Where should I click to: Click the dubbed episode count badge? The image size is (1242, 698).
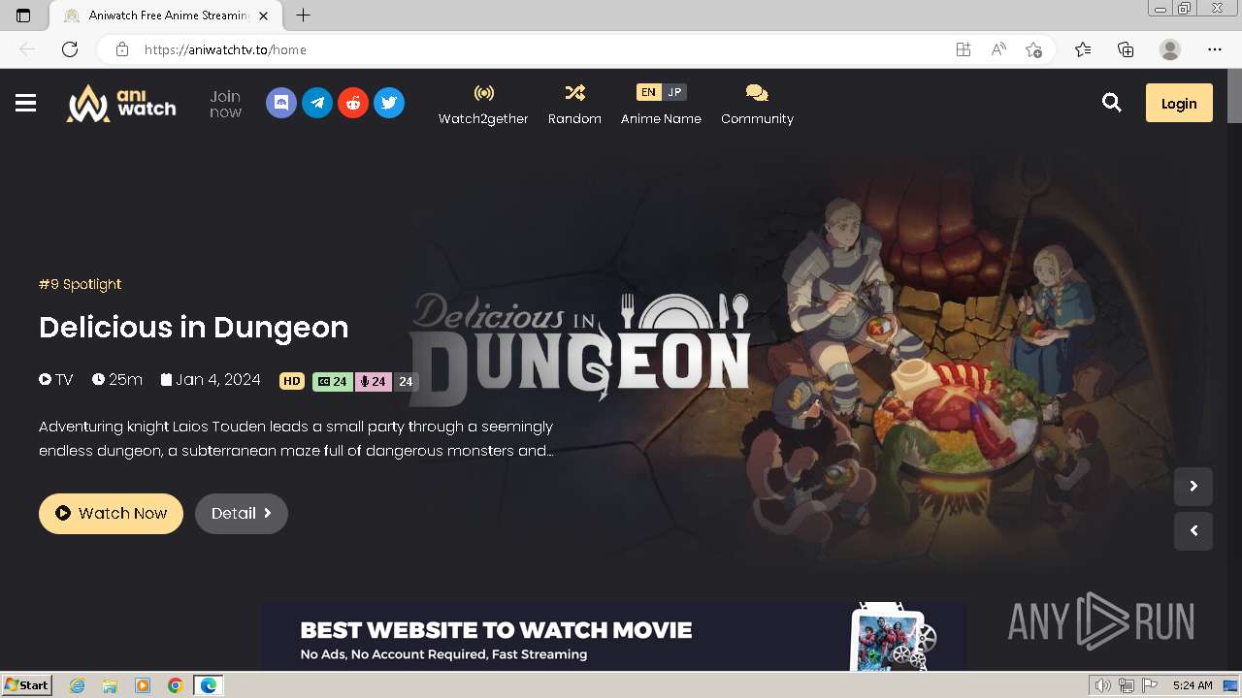[x=373, y=381]
